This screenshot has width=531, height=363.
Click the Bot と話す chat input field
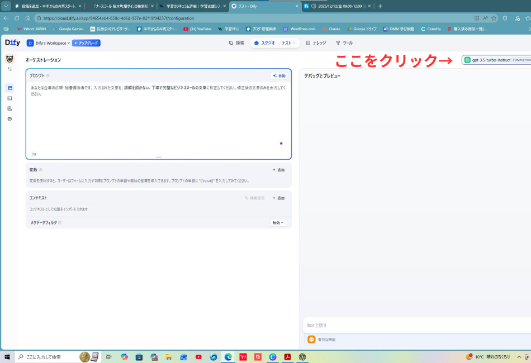pos(391,325)
